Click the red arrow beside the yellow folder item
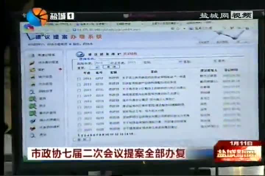The height and width of the screenshot is (176, 265). [60, 69]
